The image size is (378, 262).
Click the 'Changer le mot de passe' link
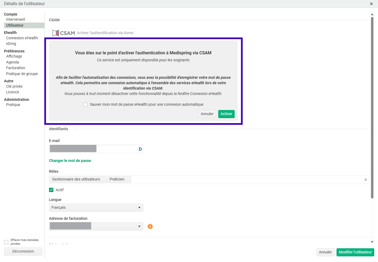point(70,161)
